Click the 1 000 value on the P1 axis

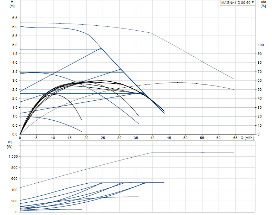point(13,157)
